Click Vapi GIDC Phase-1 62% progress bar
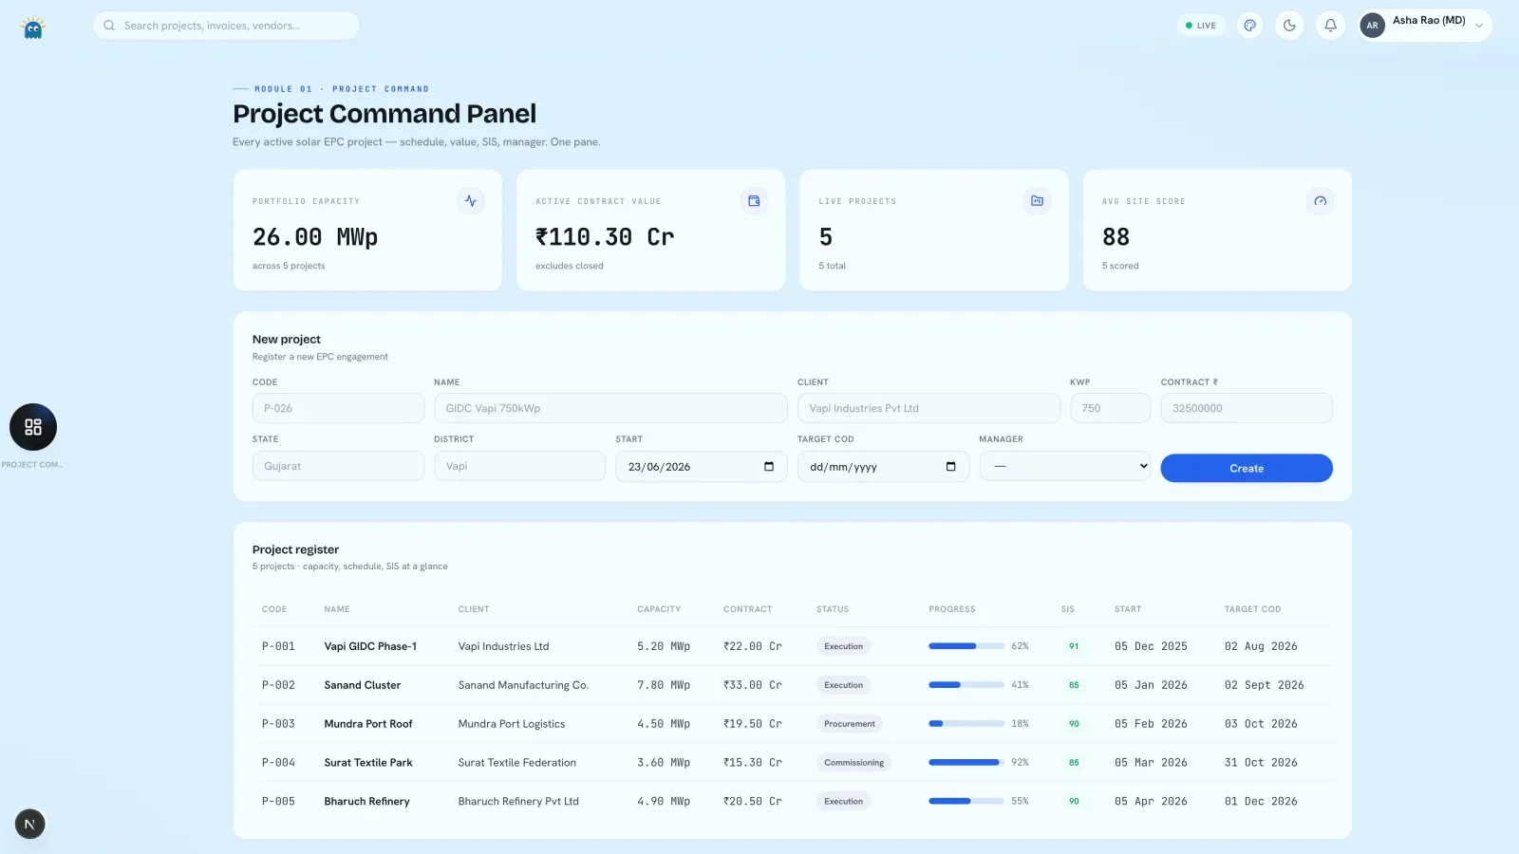 tap(966, 646)
